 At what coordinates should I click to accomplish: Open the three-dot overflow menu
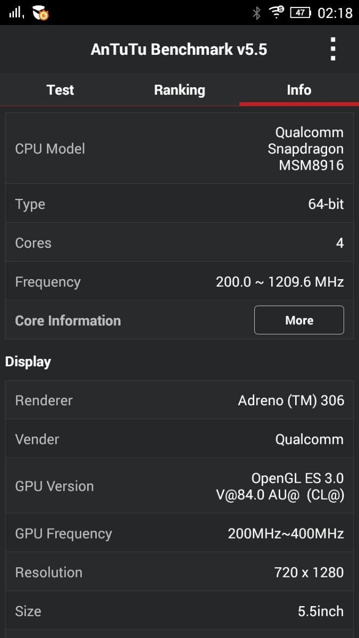tap(333, 49)
